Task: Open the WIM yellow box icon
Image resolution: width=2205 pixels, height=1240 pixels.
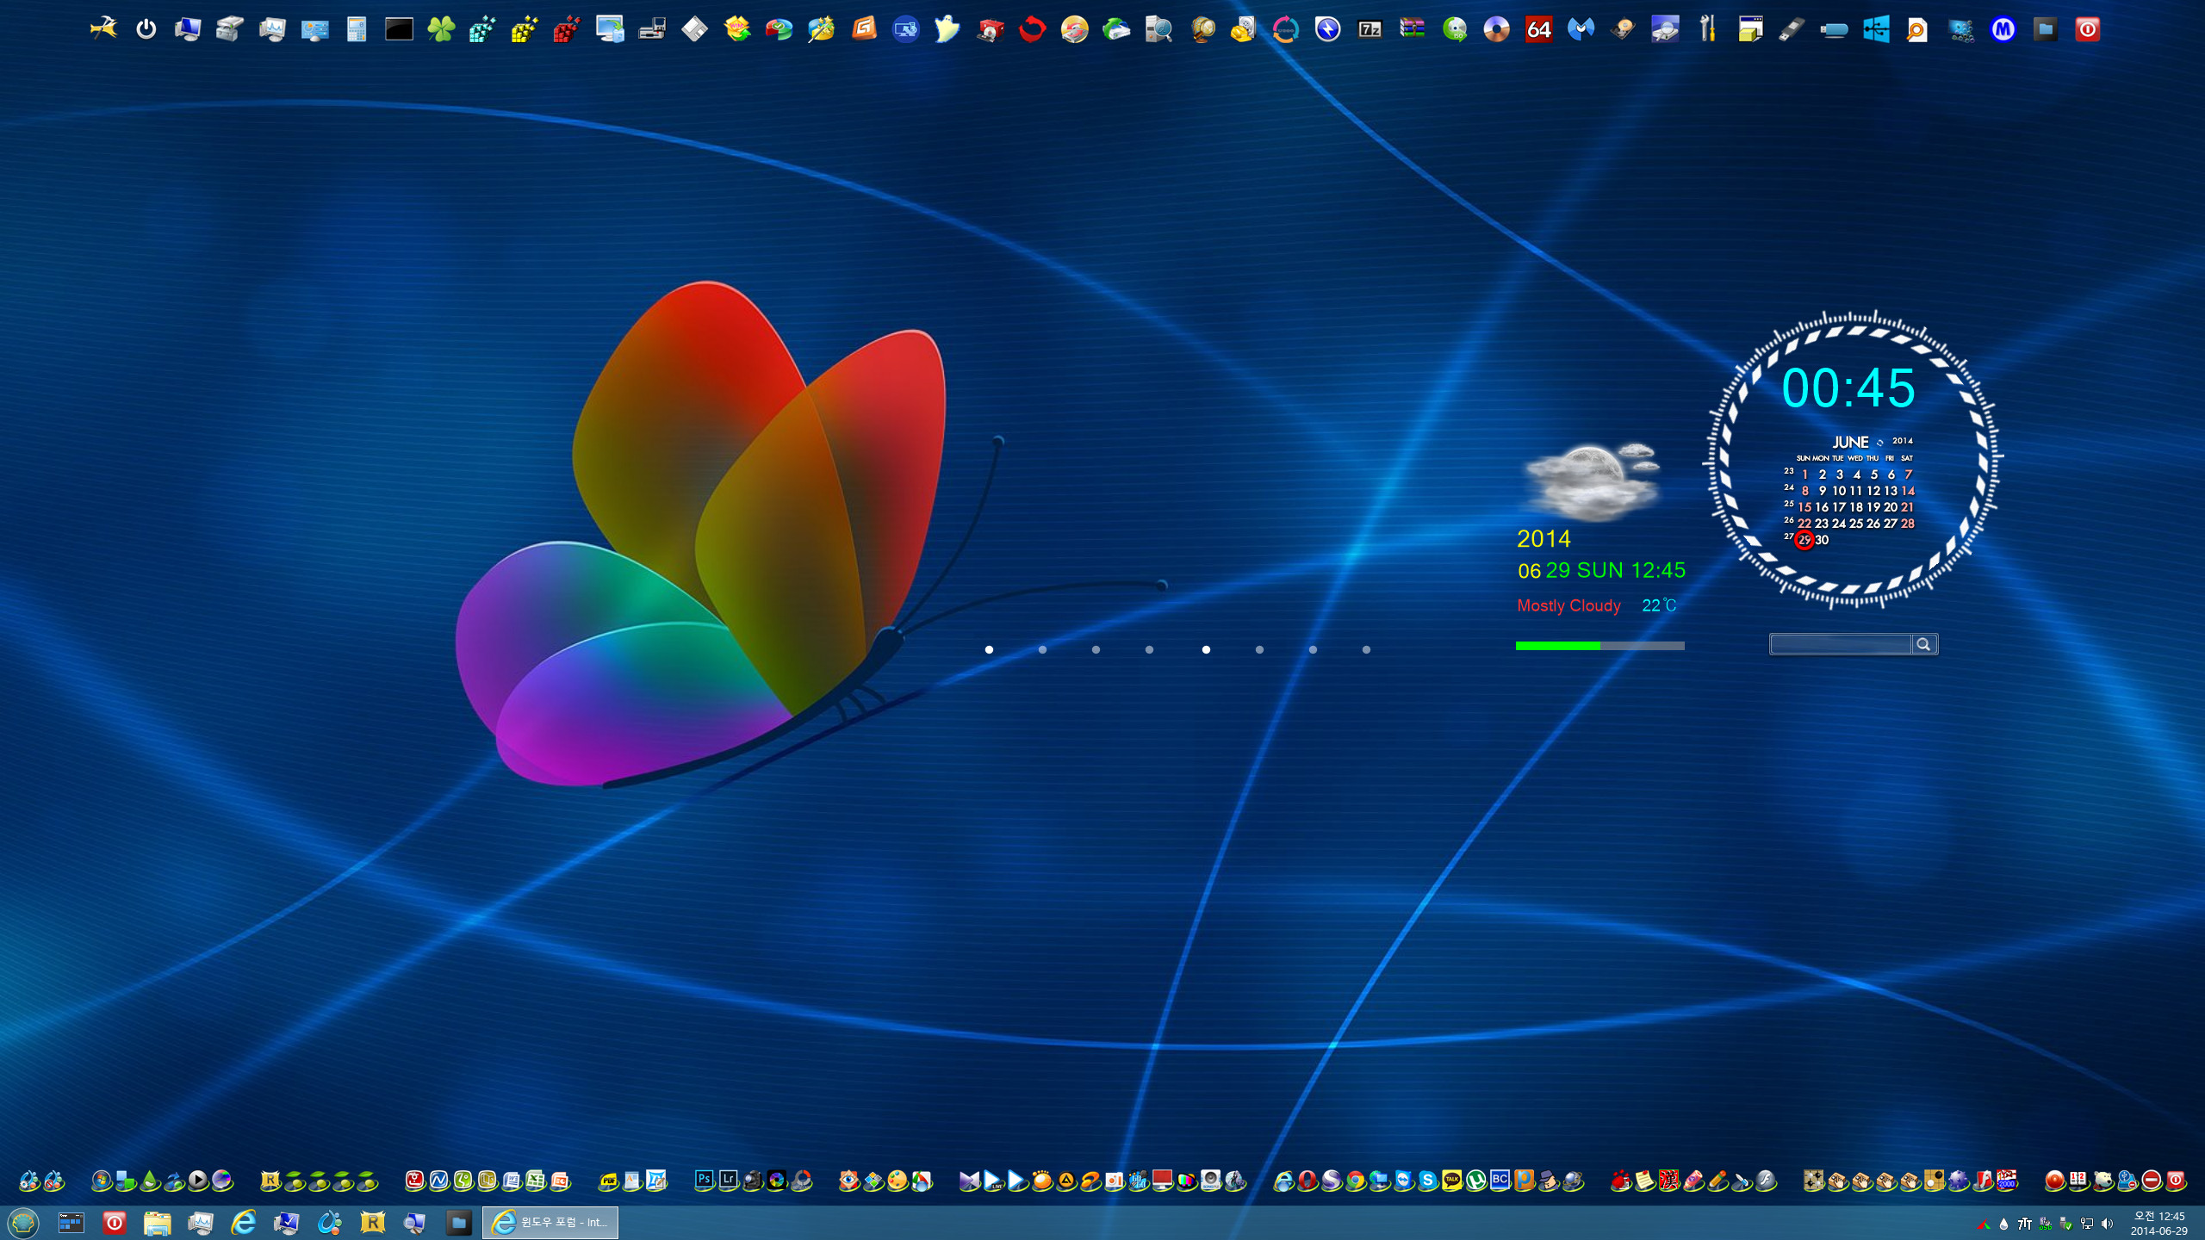Action: (736, 29)
